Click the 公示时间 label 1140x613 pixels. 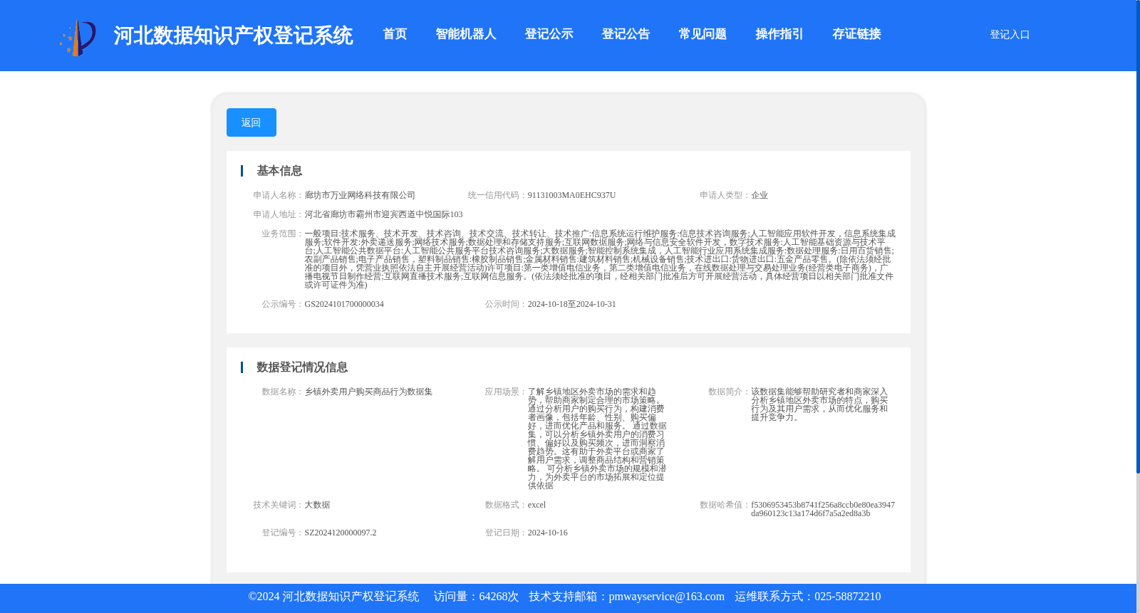[x=506, y=304]
